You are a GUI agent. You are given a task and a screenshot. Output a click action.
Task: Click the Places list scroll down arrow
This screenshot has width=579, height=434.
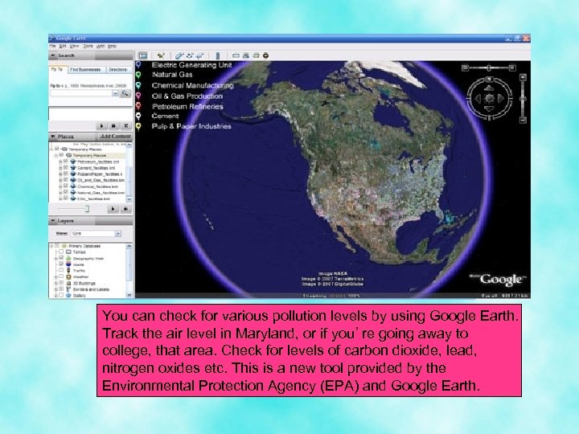(129, 199)
